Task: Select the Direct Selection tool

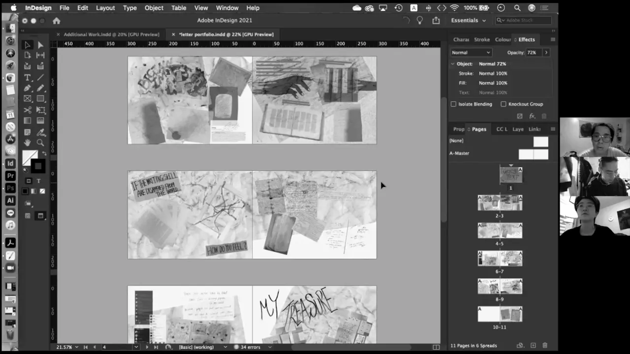Action: click(40, 45)
